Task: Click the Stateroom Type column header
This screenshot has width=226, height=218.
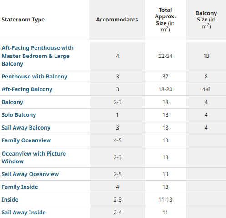Action: 23,20
